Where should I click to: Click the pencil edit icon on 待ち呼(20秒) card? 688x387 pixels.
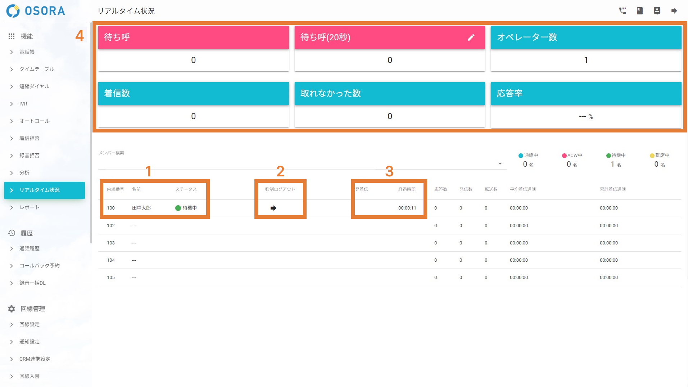coord(471,37)
